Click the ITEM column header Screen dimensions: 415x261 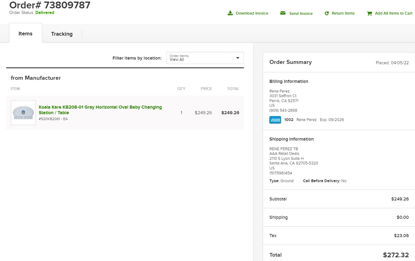click(15, 89)
